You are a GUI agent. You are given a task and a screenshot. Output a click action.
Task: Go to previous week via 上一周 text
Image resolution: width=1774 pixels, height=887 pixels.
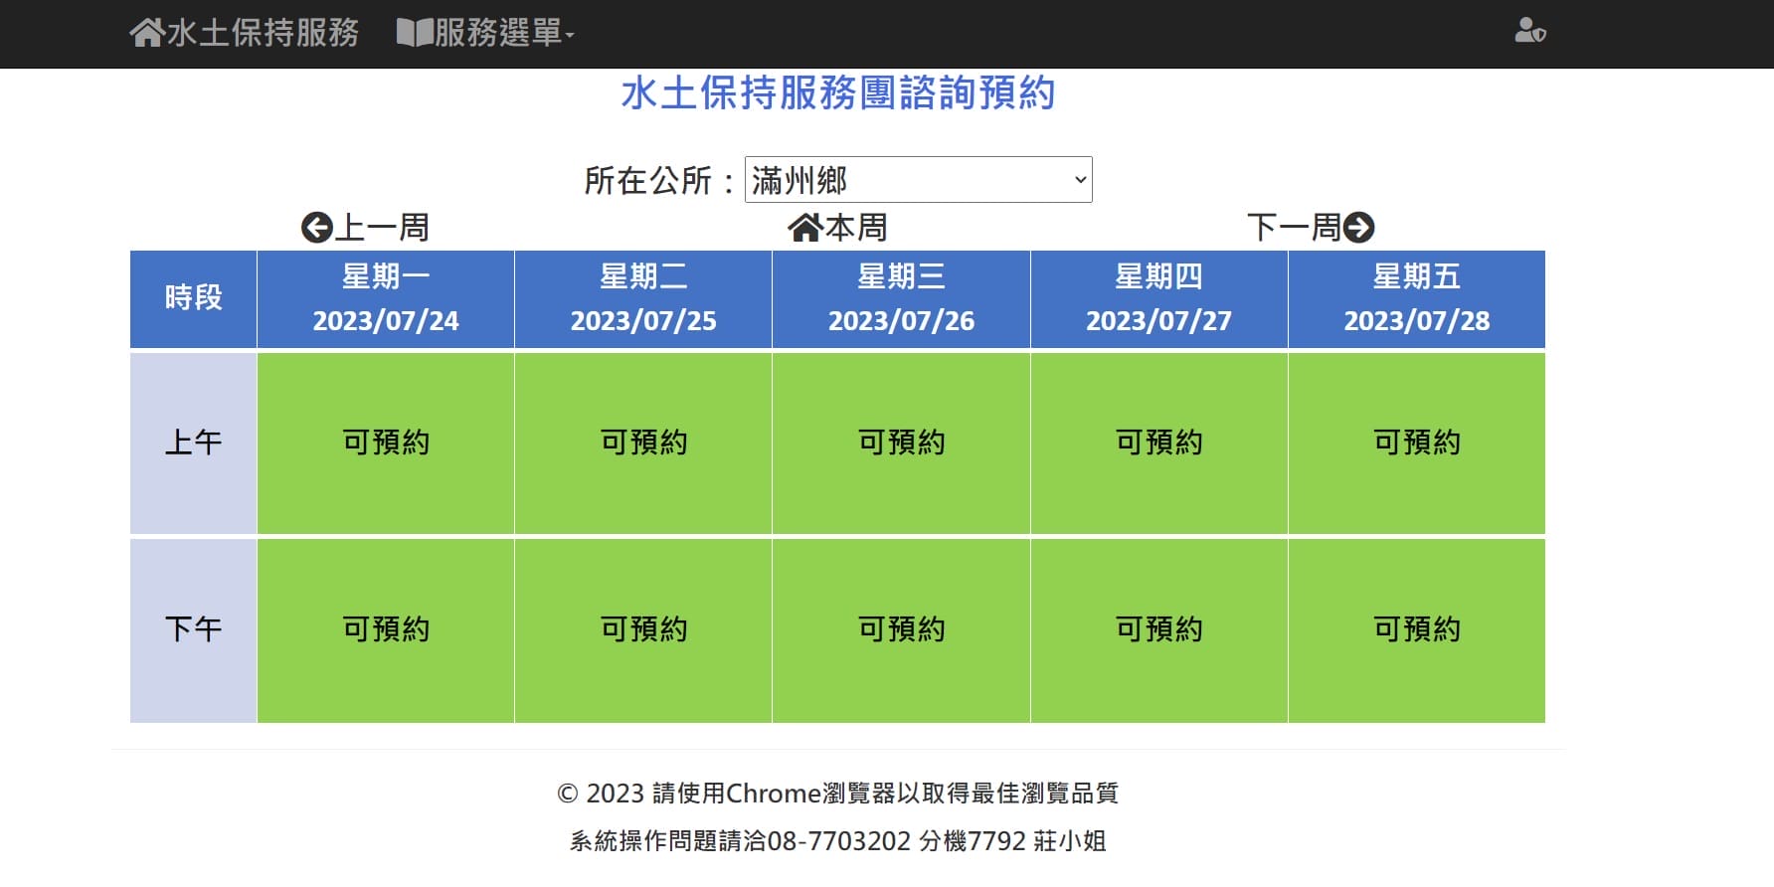(x=382, y=228)
